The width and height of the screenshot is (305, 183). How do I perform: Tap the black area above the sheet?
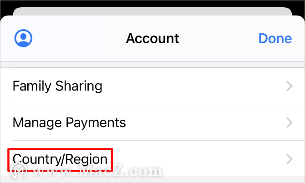tap(152, 4)
